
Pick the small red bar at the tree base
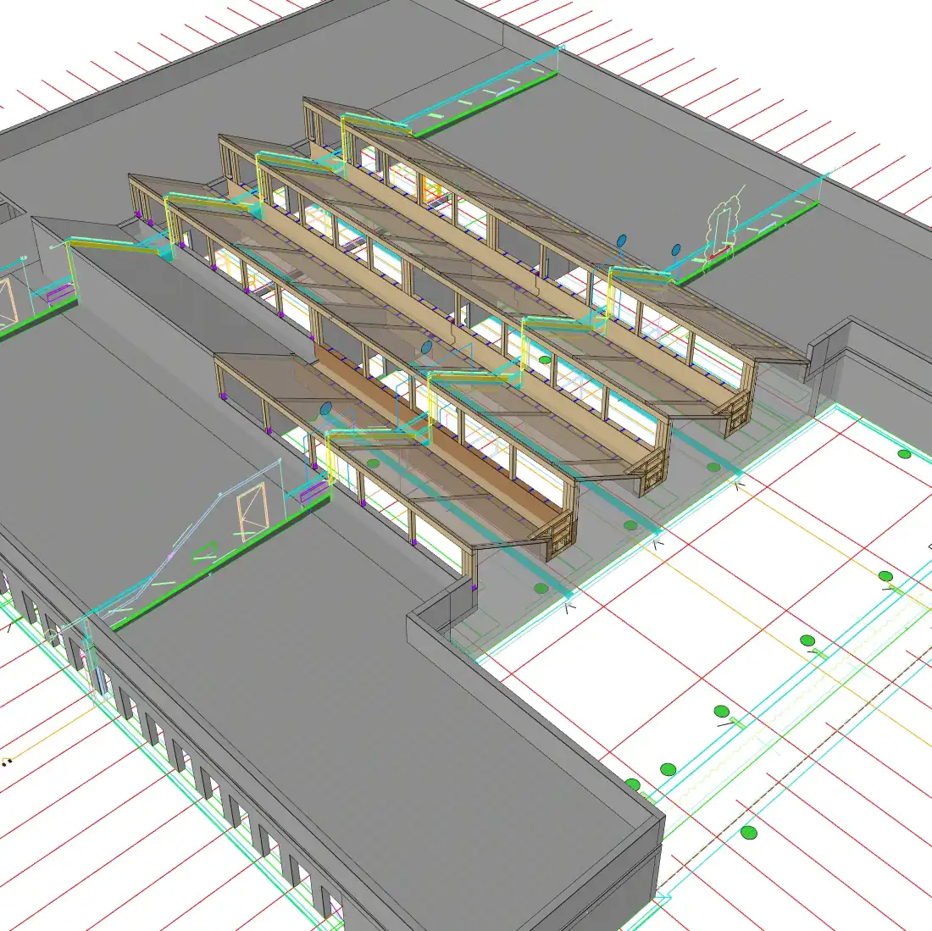click(718, 252)
